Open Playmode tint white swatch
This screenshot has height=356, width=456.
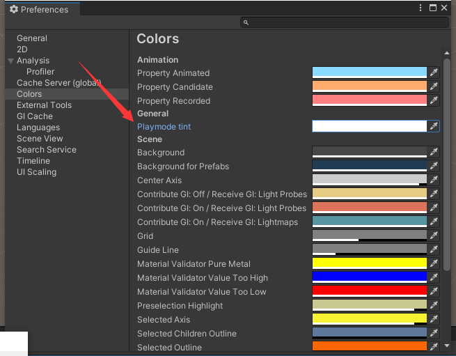[x=370, y=126]
